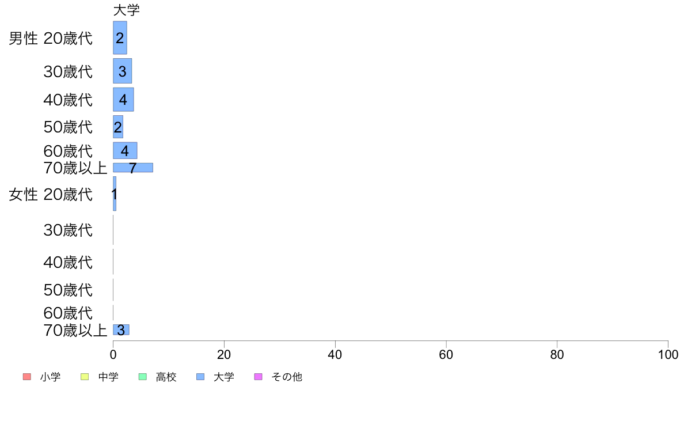Click the 大学 column heading above bars

127,10
